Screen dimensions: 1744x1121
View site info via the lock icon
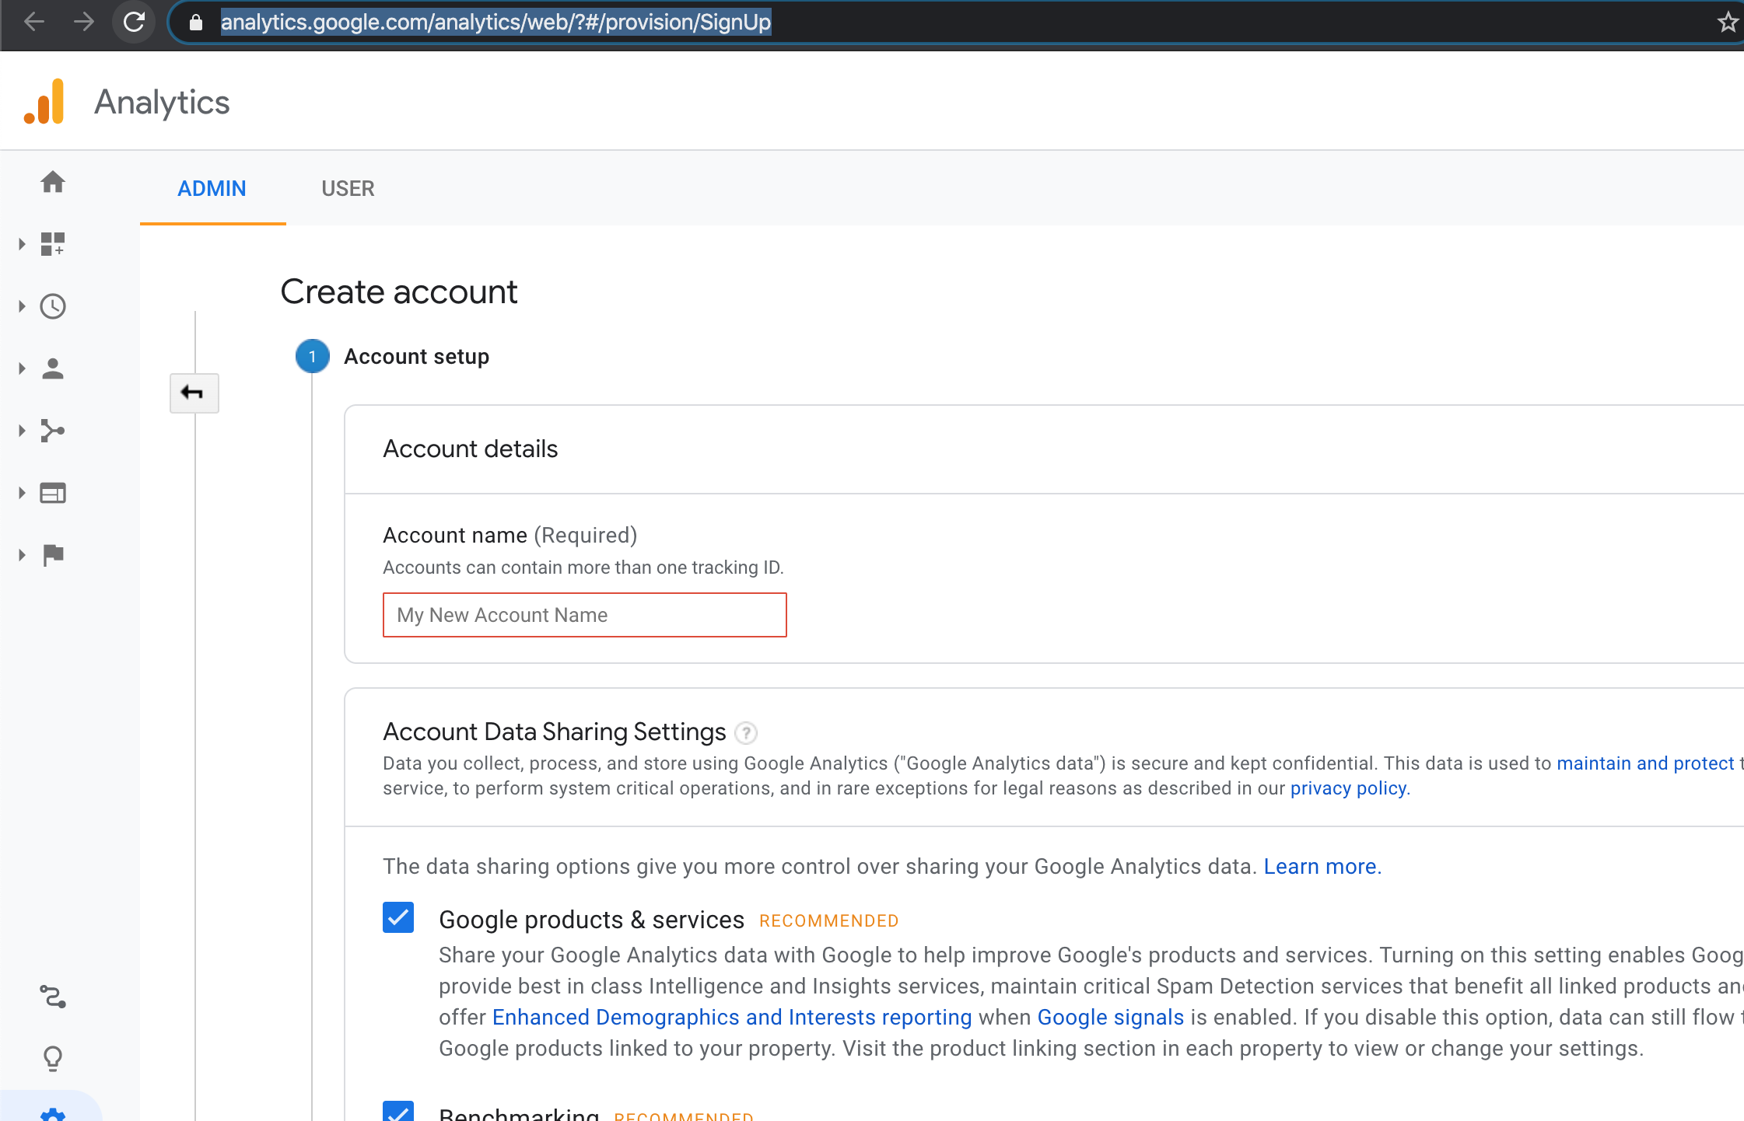[x=196, y=23]
